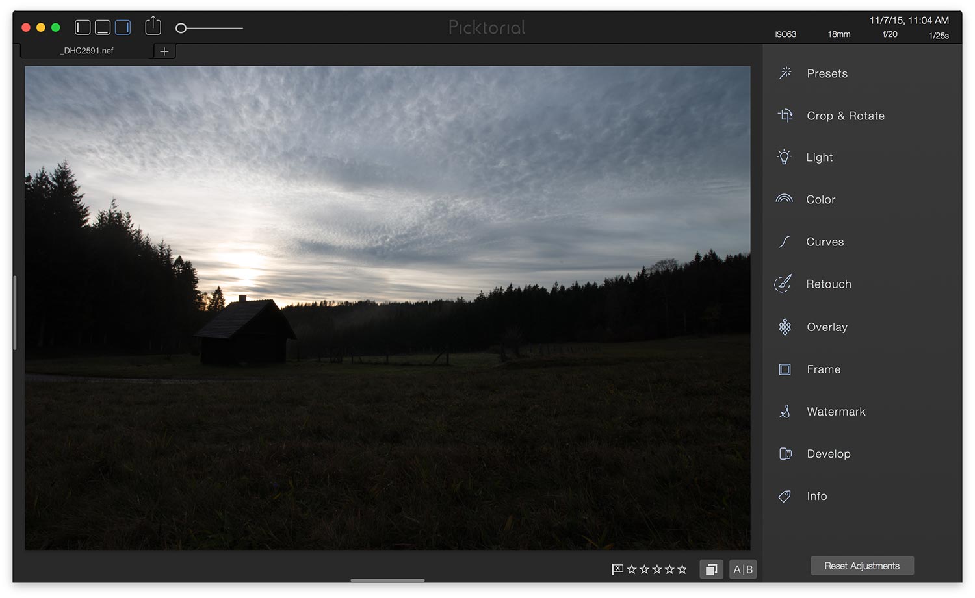This screenshot has width=975, height=598.
Task: Open the Curves panel label
Action: (x=825, y=242)
